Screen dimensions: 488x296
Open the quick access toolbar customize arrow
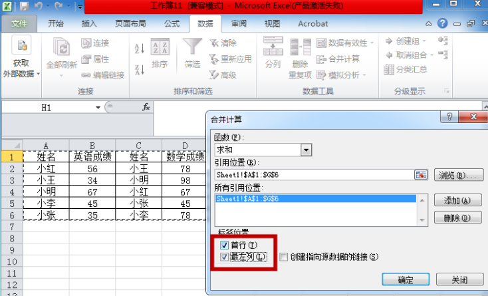(x=80, y=6)
